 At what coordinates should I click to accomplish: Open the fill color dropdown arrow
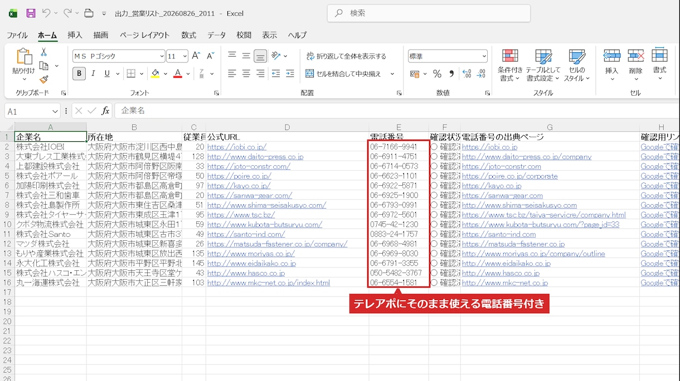click(x=165, y=73)
